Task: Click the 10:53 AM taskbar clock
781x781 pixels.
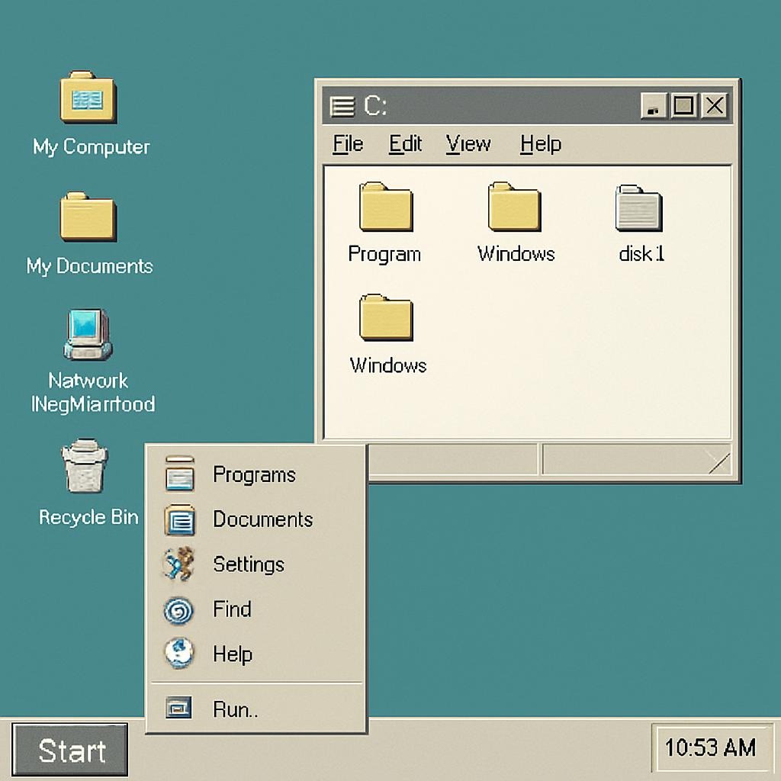Action: point(709,748)
